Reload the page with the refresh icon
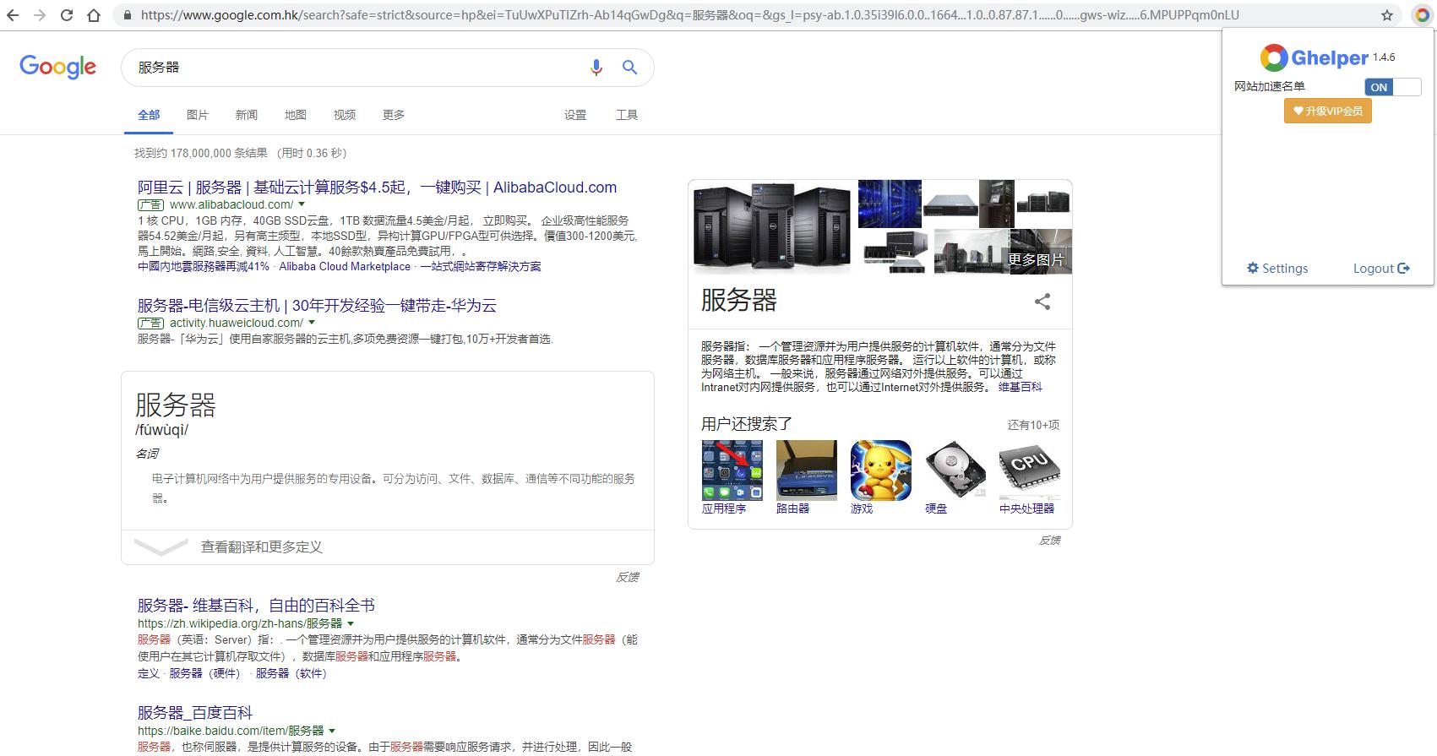 67,15
